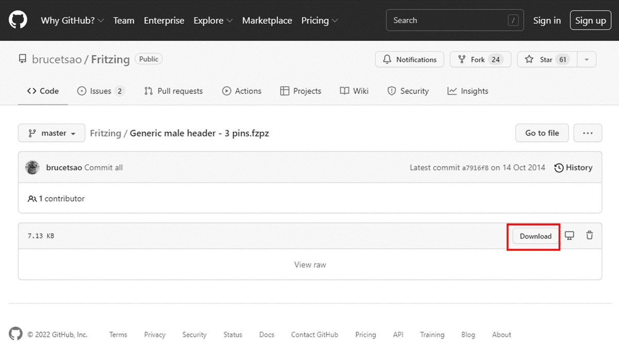Viewport: 619px width, 352px height.
Task: Switch to Pull requests tab
Action: [173, 91]
